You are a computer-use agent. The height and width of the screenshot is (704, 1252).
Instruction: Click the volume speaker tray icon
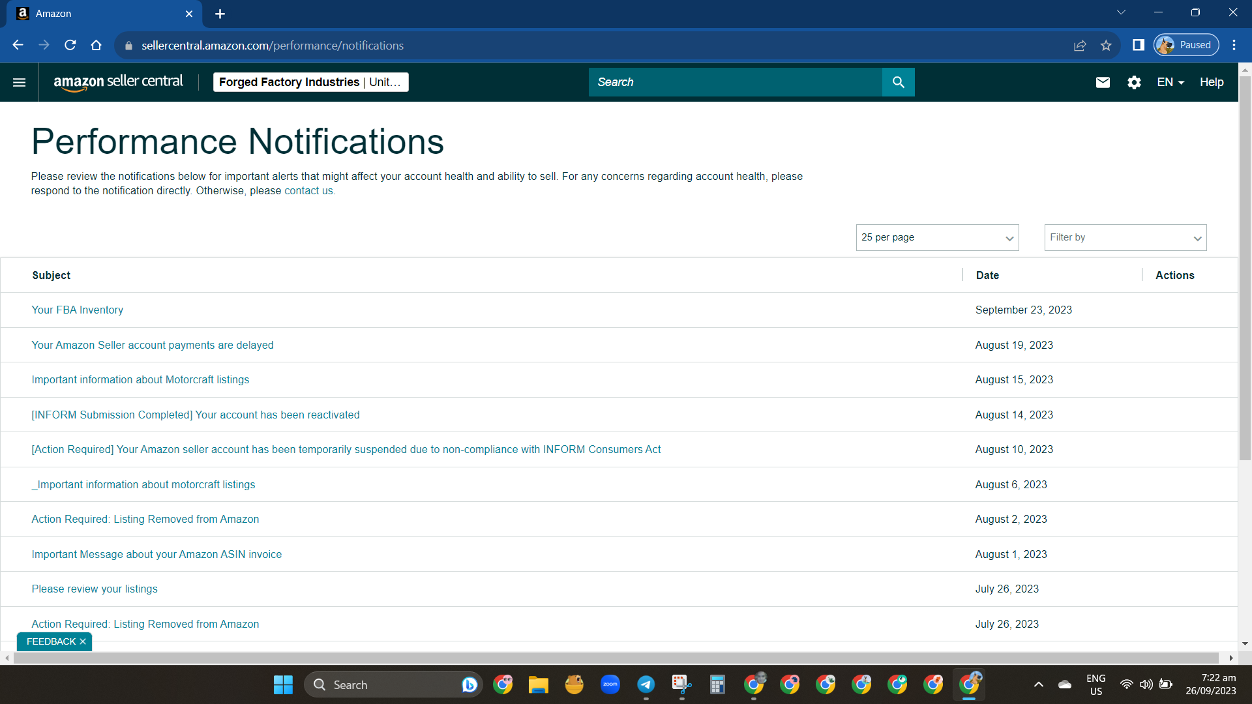(1146, 684)
